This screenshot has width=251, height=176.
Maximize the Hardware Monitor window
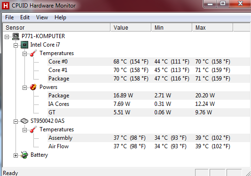coord(223,4)
